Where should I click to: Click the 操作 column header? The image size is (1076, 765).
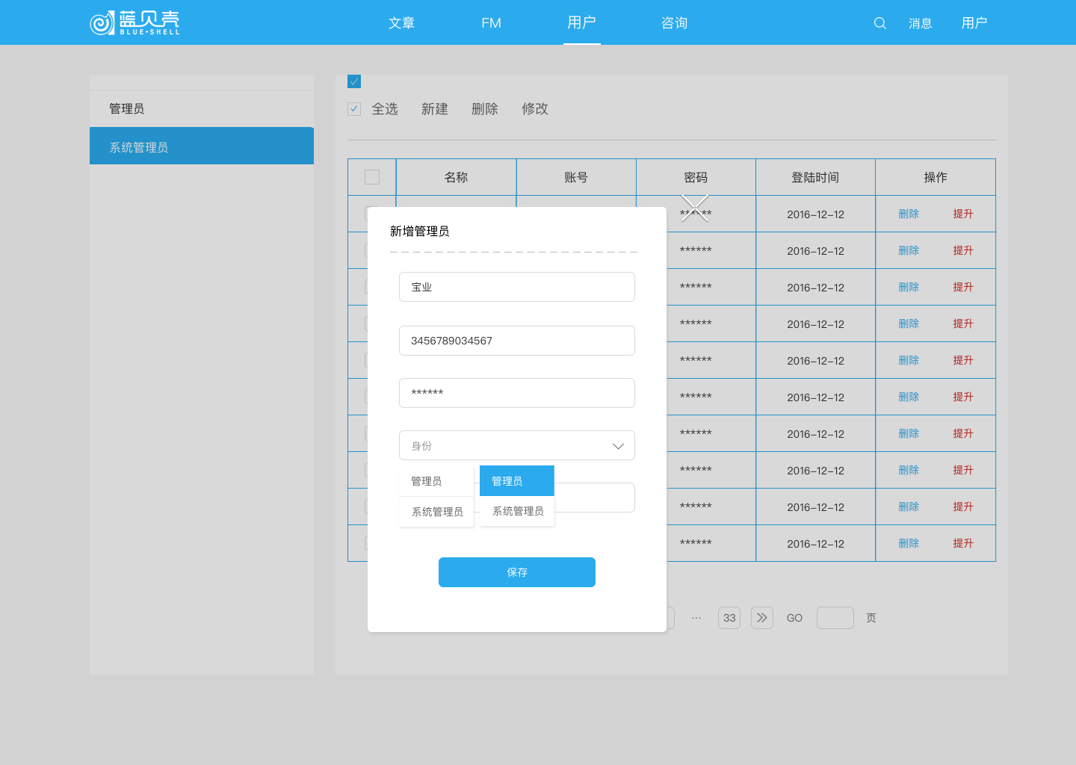tap(936, 177)
